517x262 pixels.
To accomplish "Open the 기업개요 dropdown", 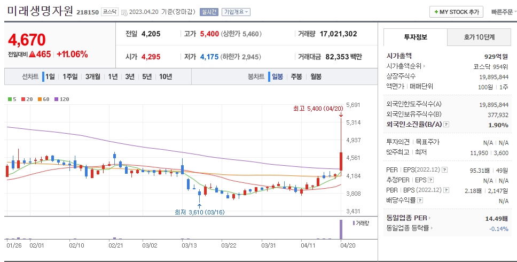I will coord(236,12).
